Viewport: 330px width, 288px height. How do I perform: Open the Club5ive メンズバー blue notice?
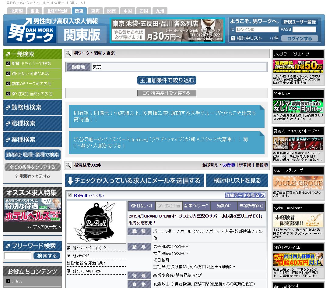click(x=167, y=143)
